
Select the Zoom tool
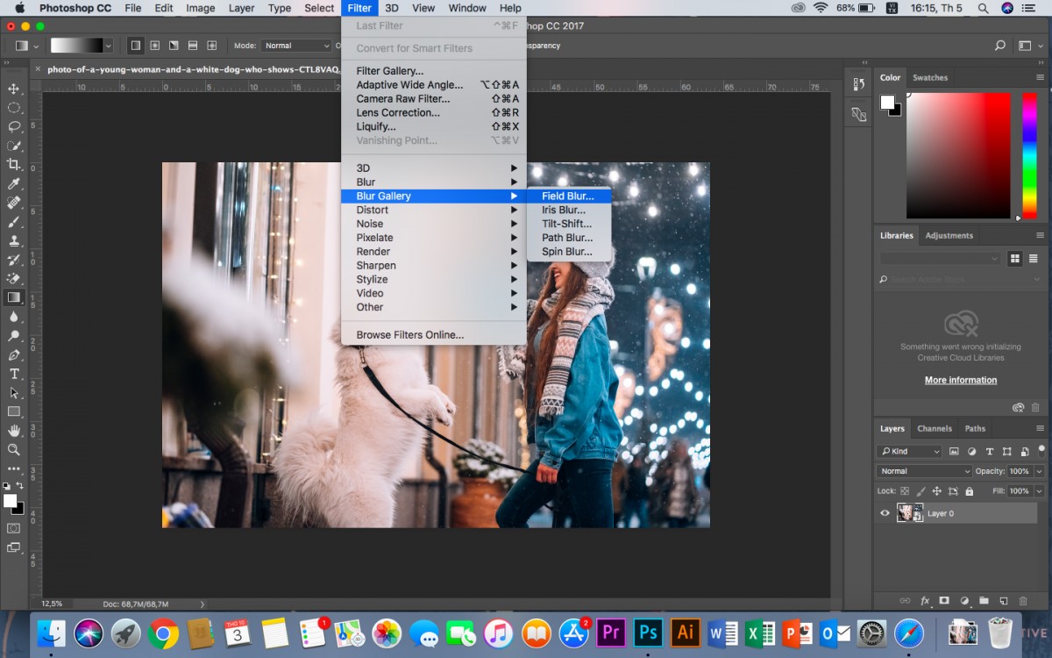(x=14, y=449)
